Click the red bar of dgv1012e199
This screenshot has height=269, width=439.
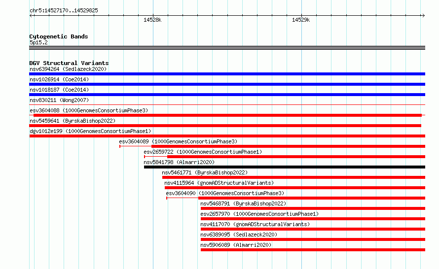pyautogui.click(x=227, y=136)
